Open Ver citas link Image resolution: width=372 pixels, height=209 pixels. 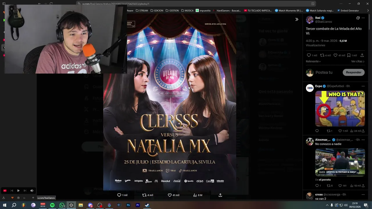[x=358, y=62]
